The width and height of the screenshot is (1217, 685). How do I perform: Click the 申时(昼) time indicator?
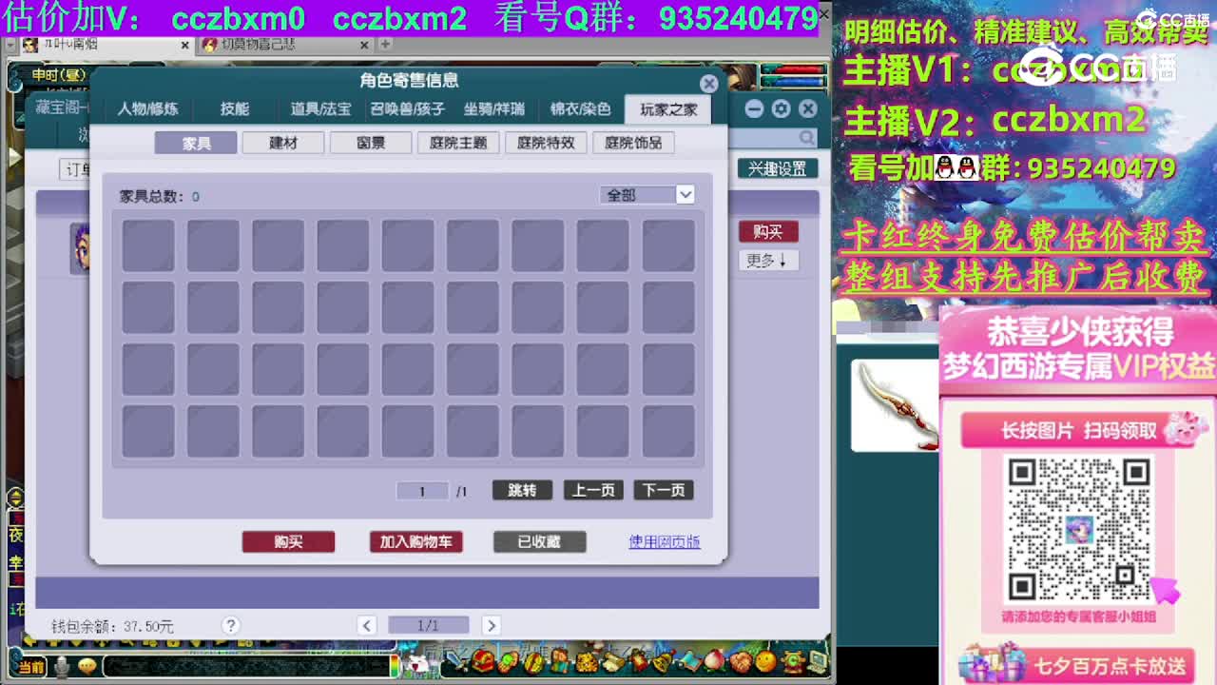[x=58, y=74]
